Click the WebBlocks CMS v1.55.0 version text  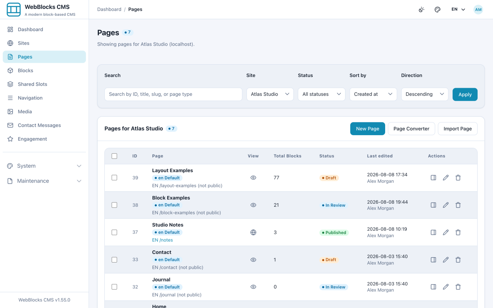point(44,300)
